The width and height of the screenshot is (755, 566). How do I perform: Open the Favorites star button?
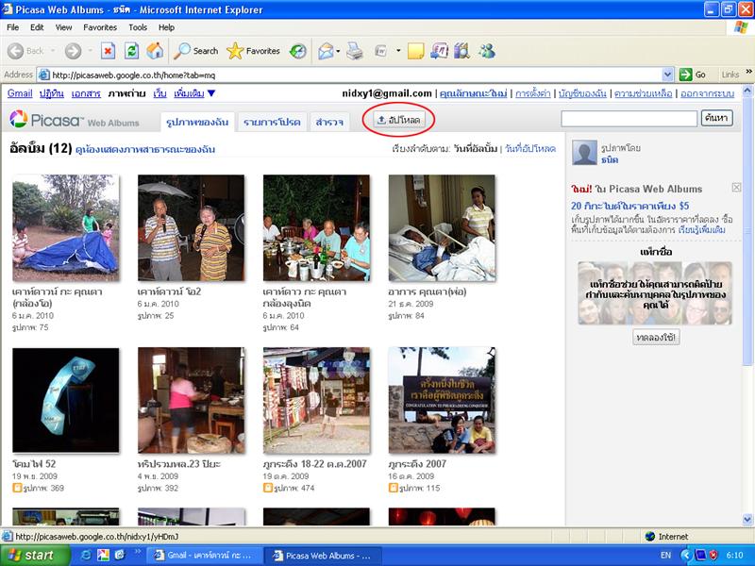point(253,51)
